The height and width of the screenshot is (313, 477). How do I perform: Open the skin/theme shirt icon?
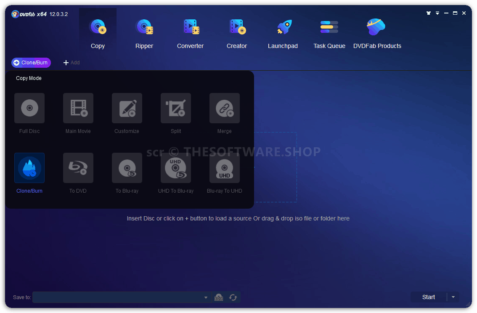(429, 13)
